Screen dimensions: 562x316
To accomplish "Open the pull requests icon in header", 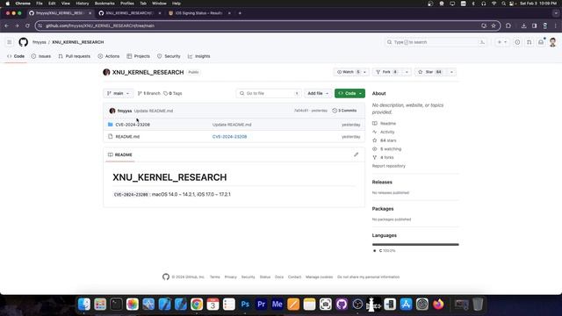I will (x=529, y=42).
